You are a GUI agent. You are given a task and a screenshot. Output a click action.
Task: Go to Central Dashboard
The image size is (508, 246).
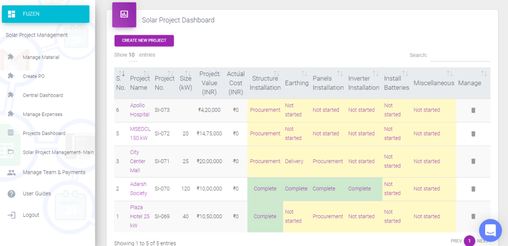(x=43, y=96)
